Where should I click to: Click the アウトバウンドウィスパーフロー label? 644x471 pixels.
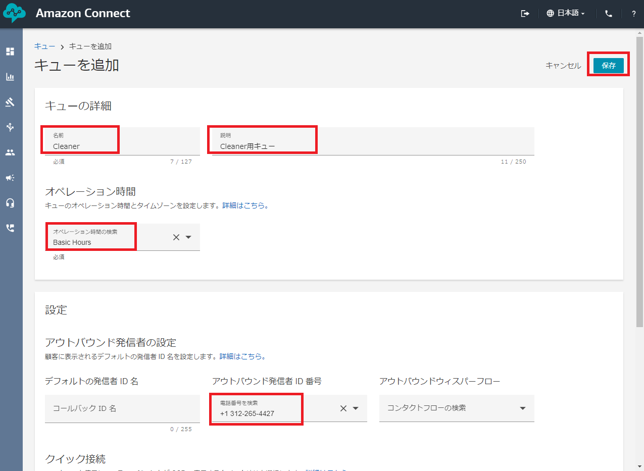click(440, 381)
